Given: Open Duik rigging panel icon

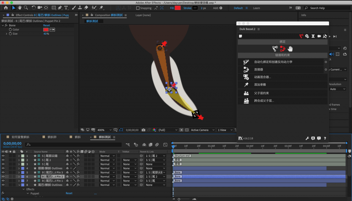Looking at the screenshot, I should 301,36.
